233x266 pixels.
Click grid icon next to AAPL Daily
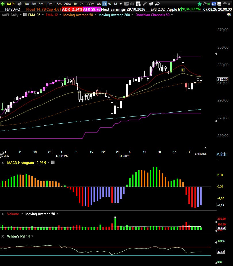pyautogui.click(x=25, y=15)
